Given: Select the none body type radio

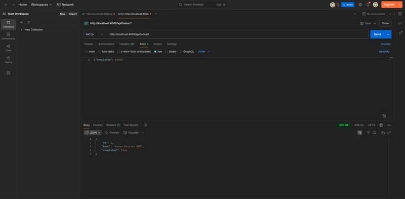Looking at the screenshot, I should 87,52.
